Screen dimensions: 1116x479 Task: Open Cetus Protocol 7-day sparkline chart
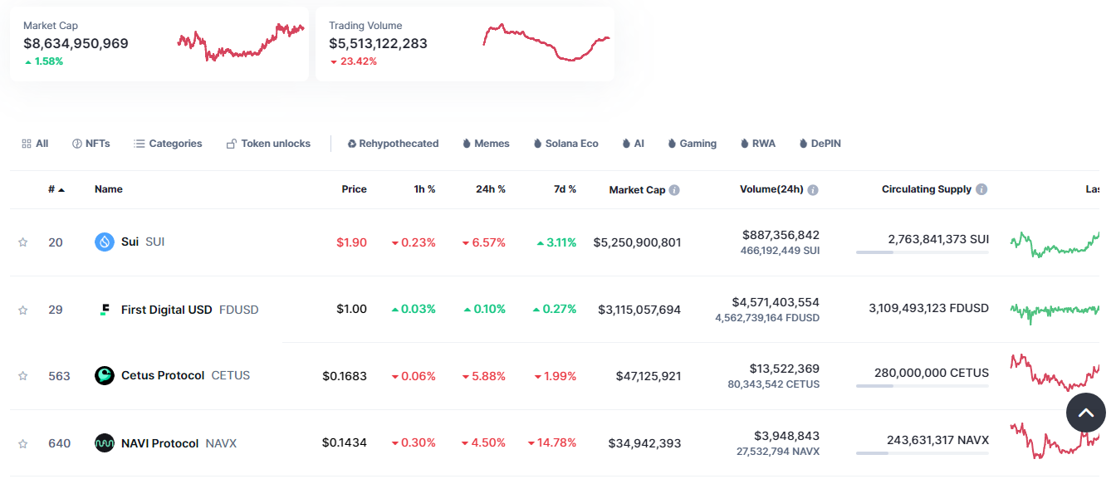pyautogui.click(x=1055, y=373)
